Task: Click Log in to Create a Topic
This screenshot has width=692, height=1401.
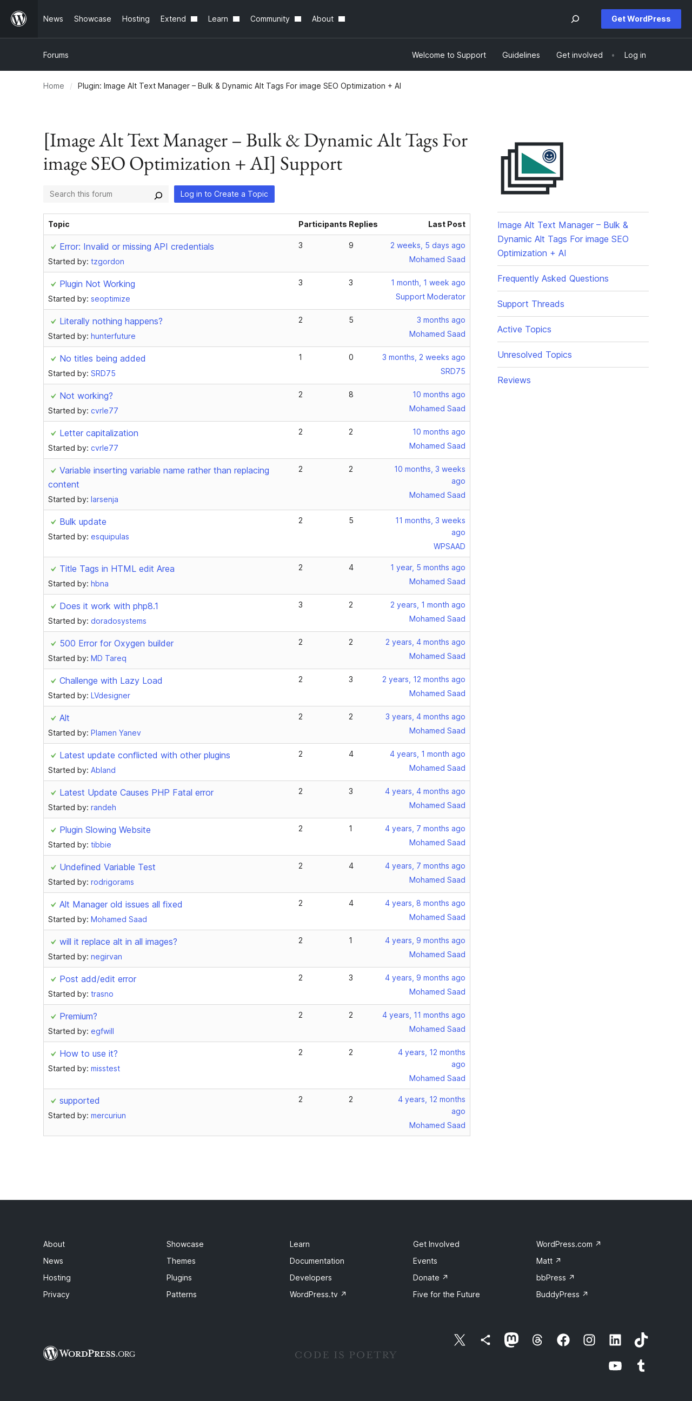Action: coord(224,194)
